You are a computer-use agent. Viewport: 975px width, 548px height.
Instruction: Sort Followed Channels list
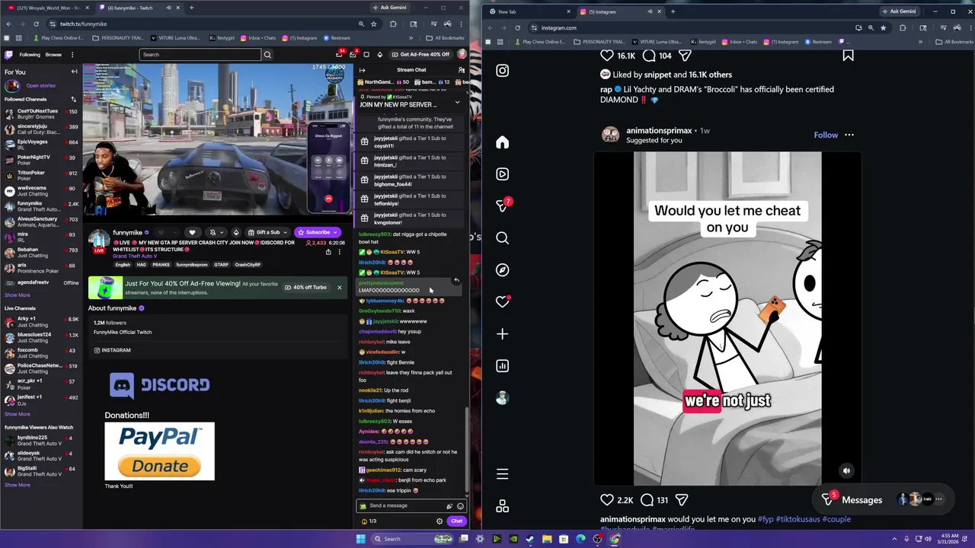point(74,99)
